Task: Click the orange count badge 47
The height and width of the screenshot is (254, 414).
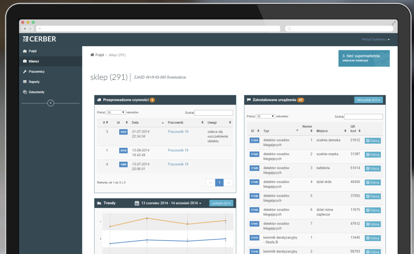Action: click(x=301, y=100)
